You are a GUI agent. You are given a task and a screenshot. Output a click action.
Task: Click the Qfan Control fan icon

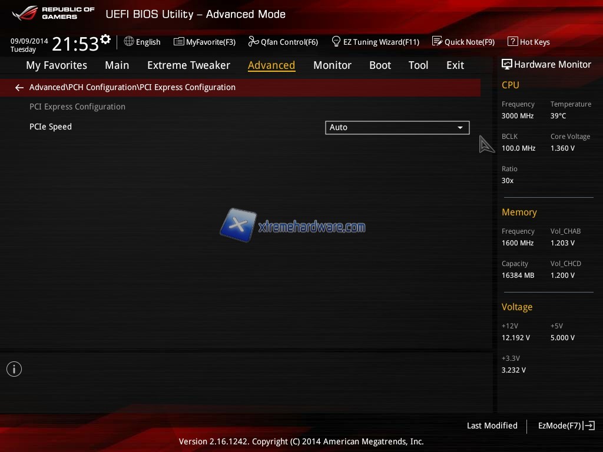(x=253, y=42)
